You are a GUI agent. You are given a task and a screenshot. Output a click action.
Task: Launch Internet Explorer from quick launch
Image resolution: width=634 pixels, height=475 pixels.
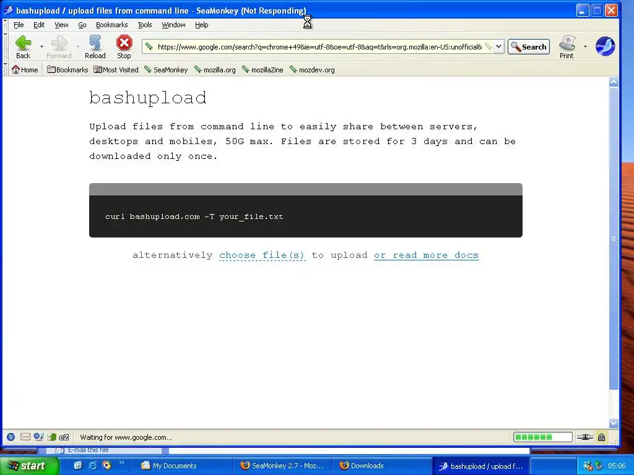point(93,466)
